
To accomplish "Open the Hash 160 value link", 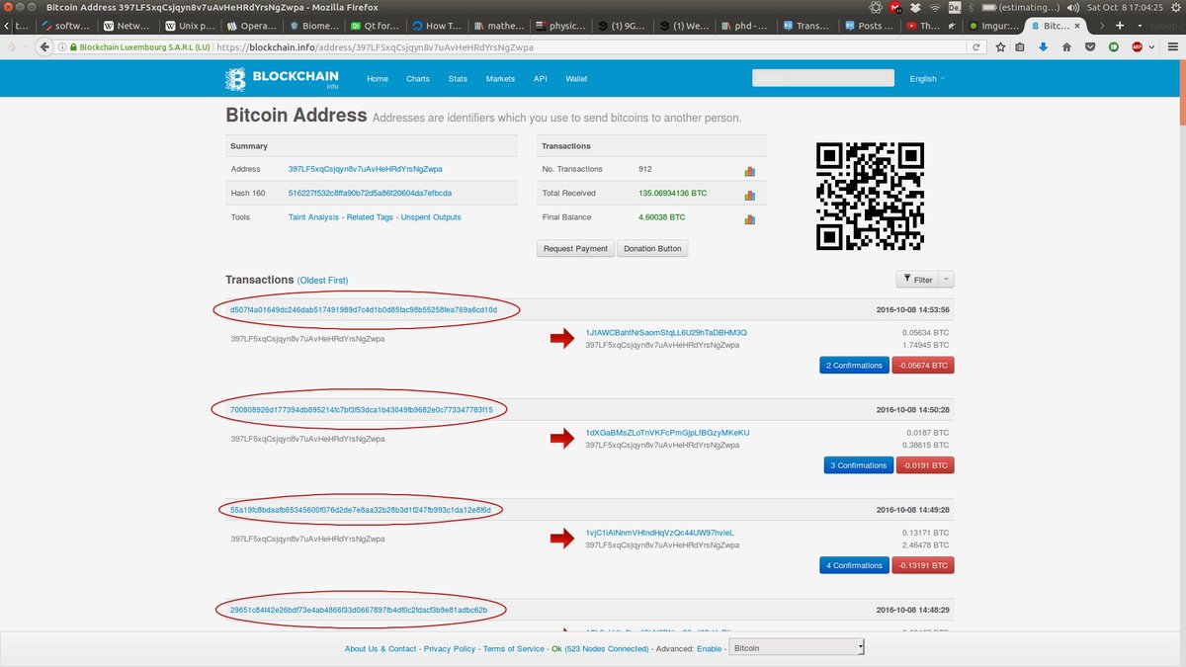I will tap(370, 193).
